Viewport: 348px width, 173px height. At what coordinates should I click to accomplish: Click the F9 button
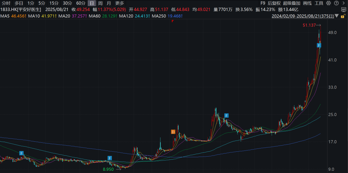tap(263, 3)
